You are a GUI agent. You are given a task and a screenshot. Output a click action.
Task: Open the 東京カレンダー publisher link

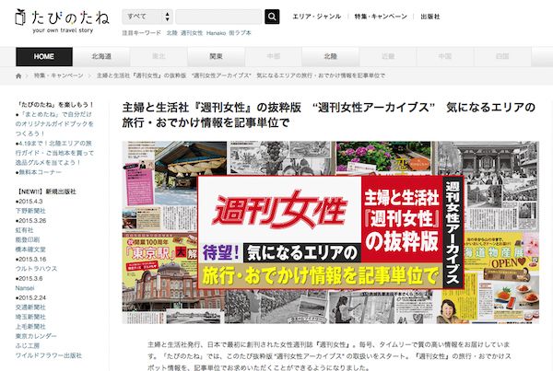(x=36, y=336)
